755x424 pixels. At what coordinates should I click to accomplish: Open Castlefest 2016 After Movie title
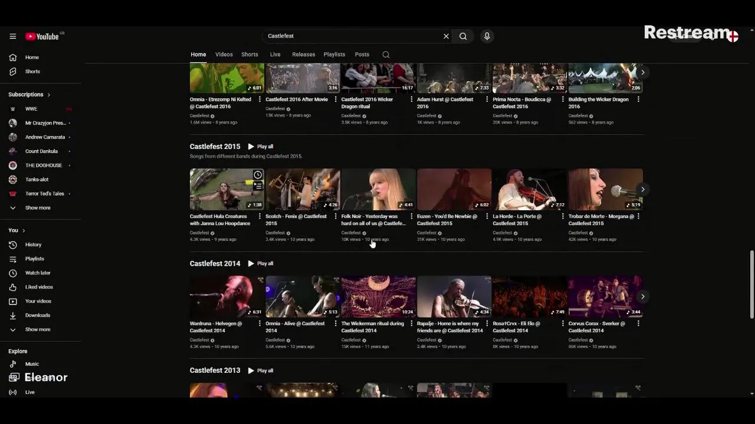click(297, 100)
